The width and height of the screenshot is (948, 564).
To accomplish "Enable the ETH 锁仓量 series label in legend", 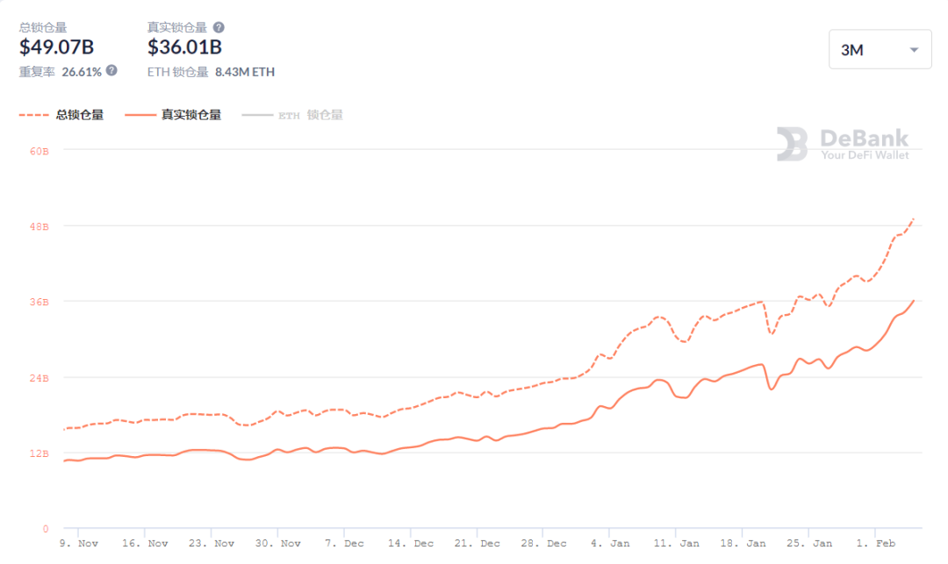I will 311,115.
